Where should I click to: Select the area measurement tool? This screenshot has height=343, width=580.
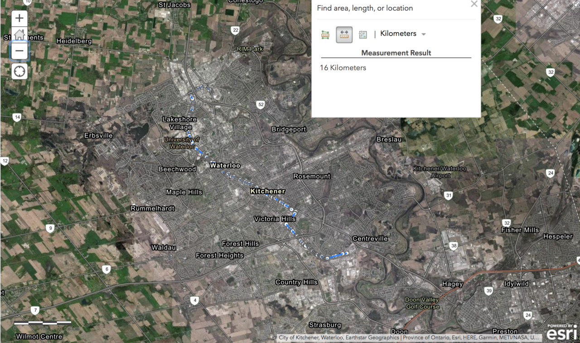click(325, 34)
